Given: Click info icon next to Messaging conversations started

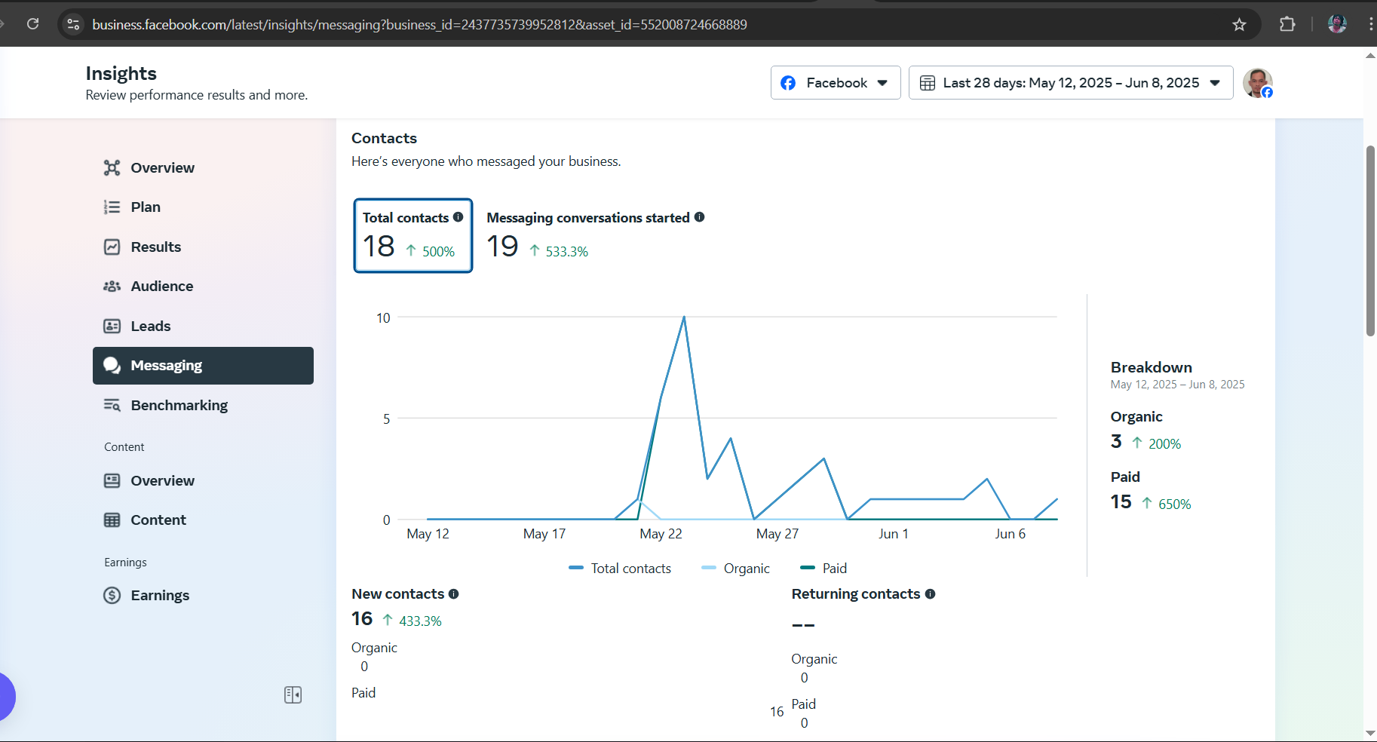Looking at the screenshot, I should pyautogui.click(x=700, y=217).
